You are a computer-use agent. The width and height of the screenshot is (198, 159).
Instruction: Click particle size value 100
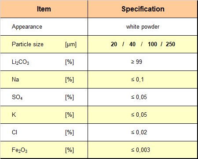152,44
